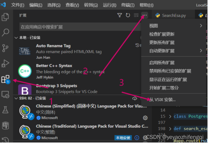
Task: Open gear settings for Chinese Traditional pack
Action: pyautogui.click(x=145, y=138)
